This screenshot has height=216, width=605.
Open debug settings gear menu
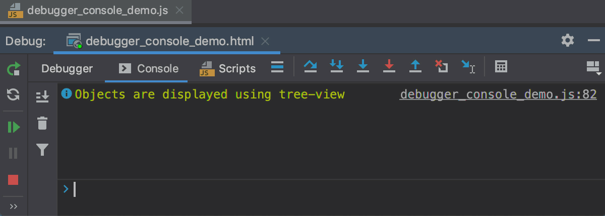click(568, 40)
